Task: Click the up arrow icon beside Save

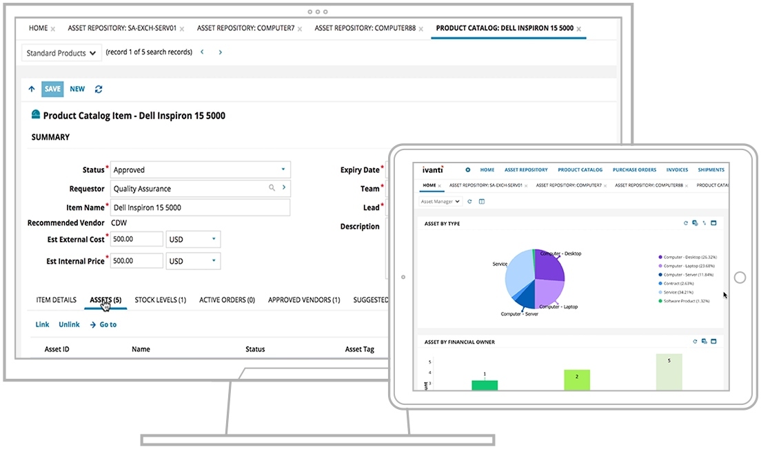Action: tap(32, 90)
